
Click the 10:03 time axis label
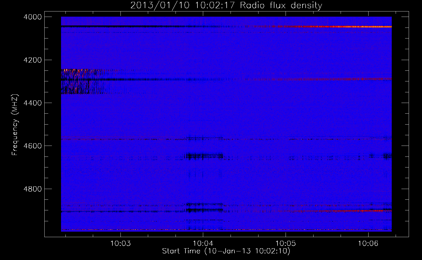pos(120,244)
